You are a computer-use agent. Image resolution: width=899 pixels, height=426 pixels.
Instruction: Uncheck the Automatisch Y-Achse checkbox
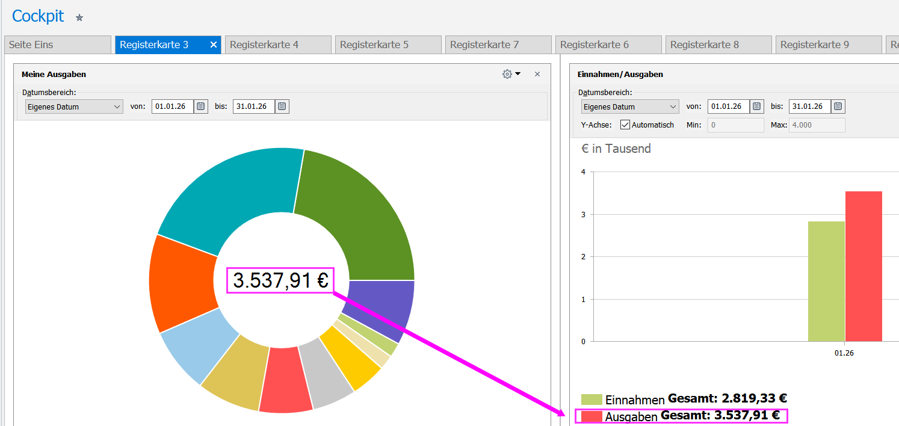coord(625,125)
